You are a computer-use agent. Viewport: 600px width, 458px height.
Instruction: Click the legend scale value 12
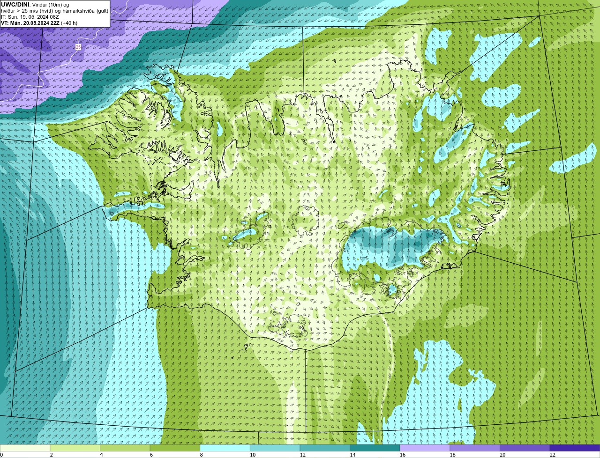click(x=303, y=455)
